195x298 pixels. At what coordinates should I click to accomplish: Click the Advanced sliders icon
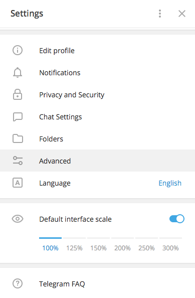[x=18, y=161]
